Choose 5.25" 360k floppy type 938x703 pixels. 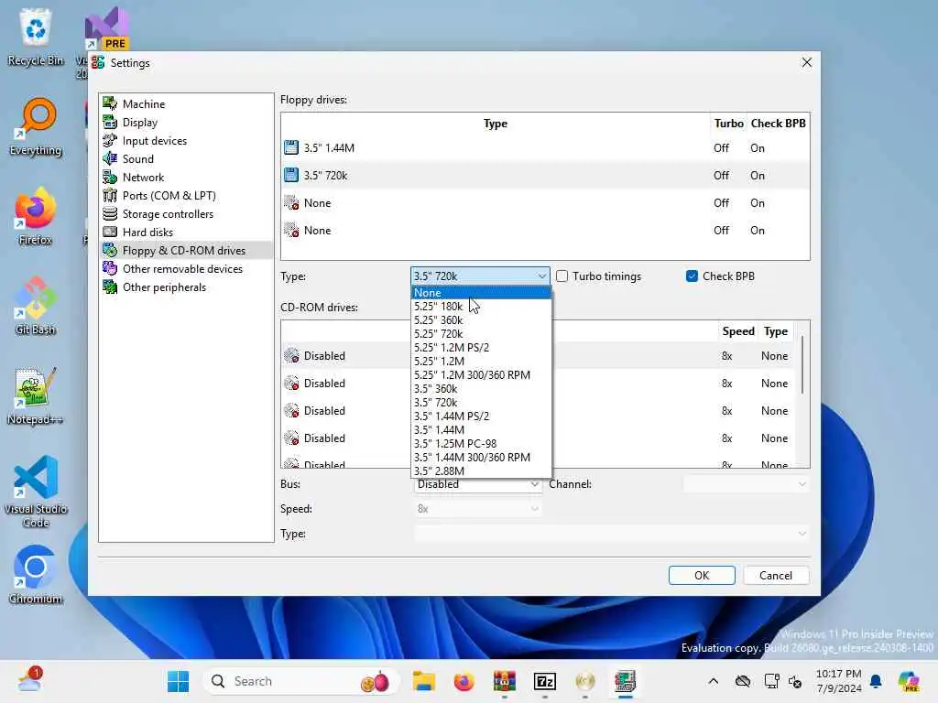(x=481, y=319)
